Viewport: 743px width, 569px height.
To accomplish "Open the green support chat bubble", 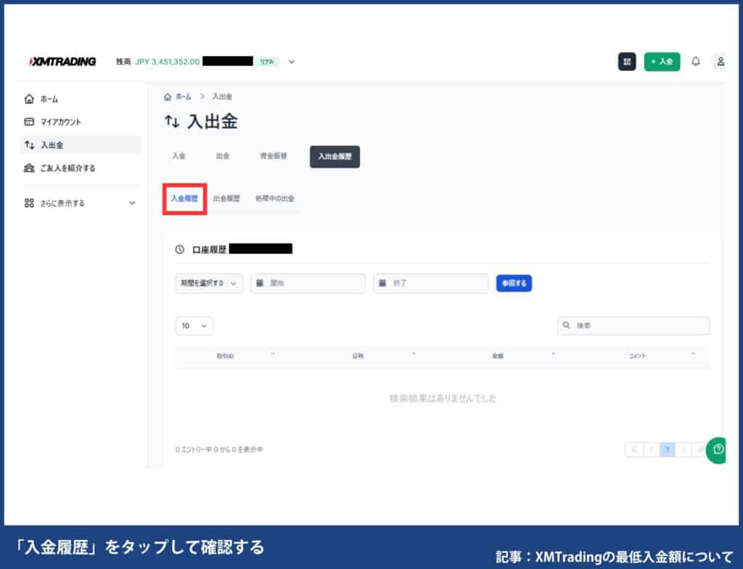I will tap(715, 450).
